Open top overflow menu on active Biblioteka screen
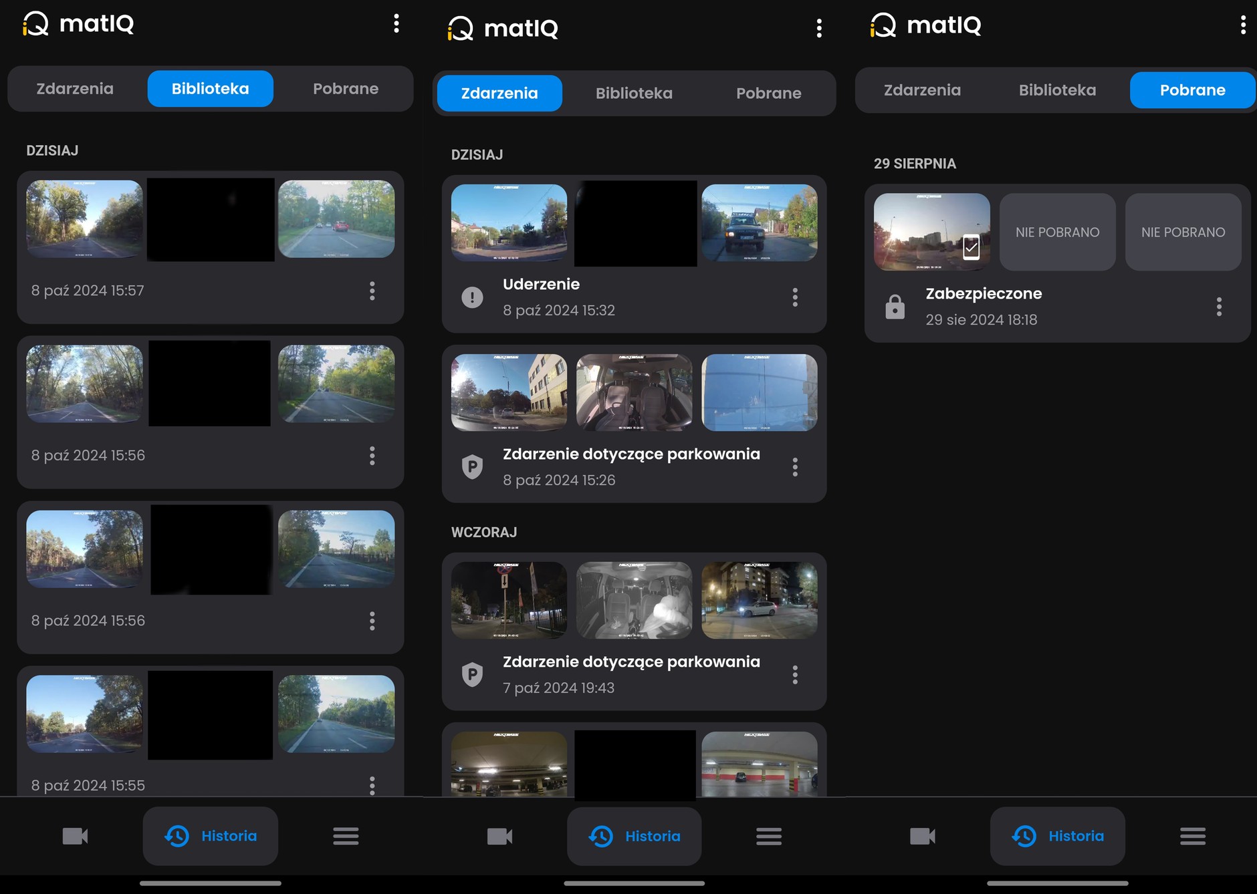The image size is (1257, 894). point(396,24)
